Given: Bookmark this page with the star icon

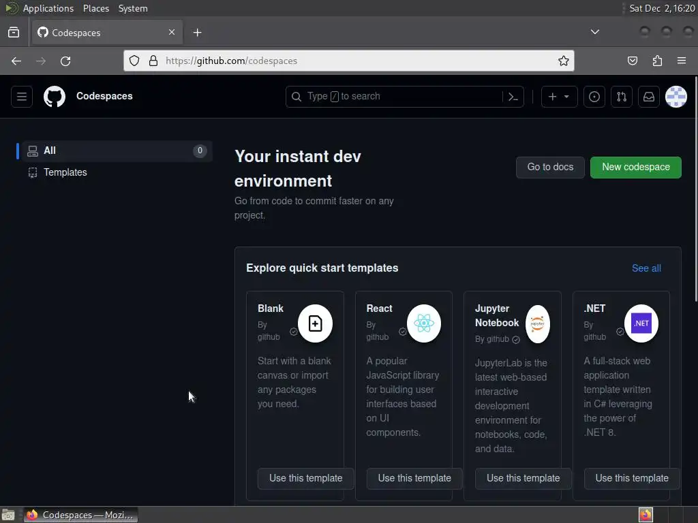Looking at the screenshot, I should point(564,61).
